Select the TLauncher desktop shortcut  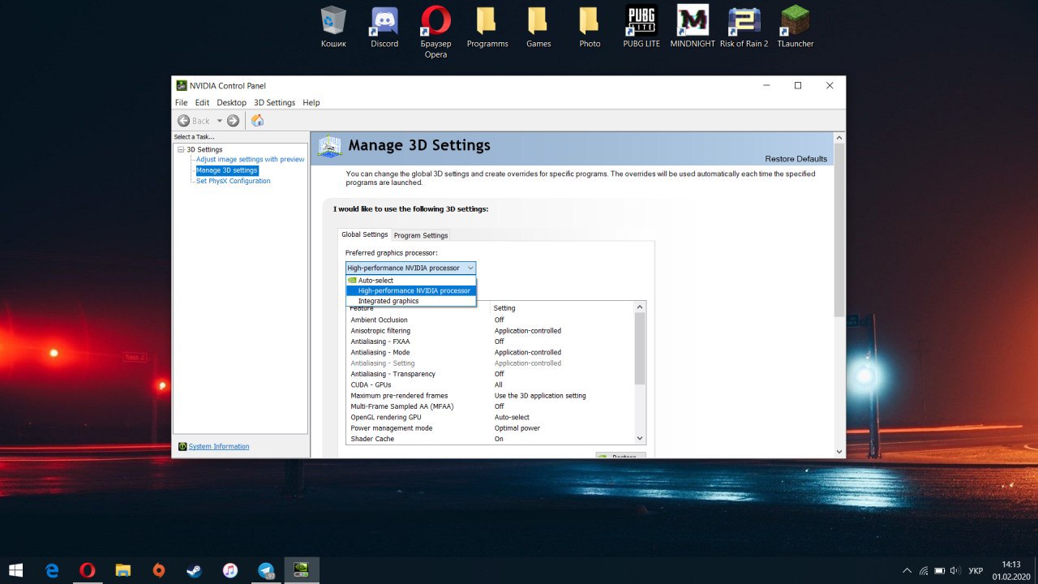796,27
